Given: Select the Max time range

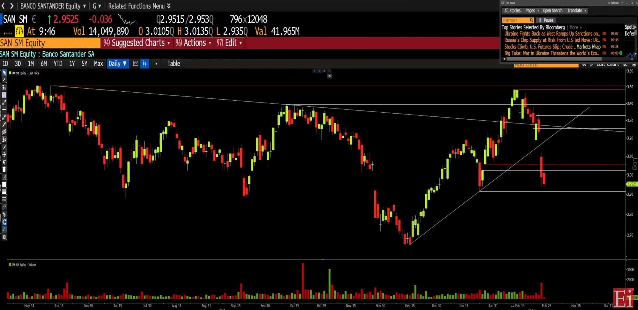Looking at the screenshot, I should [x=98, y=63].
